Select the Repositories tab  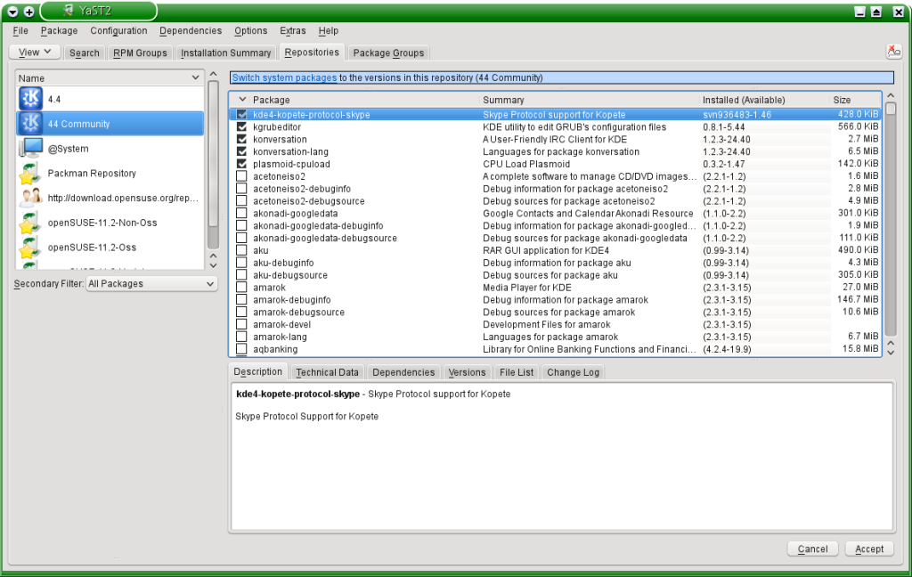(312, 52)
